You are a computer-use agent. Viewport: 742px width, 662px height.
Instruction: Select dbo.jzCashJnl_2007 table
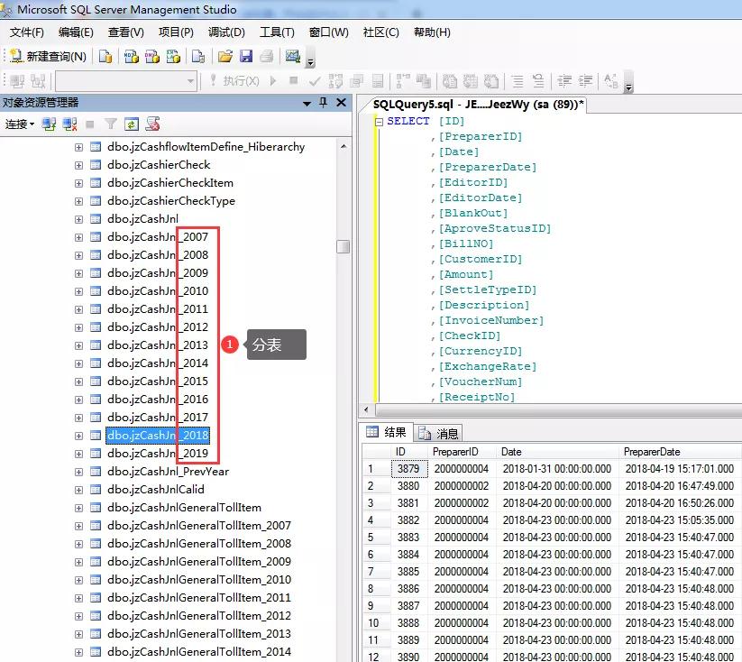click(158, 237)
